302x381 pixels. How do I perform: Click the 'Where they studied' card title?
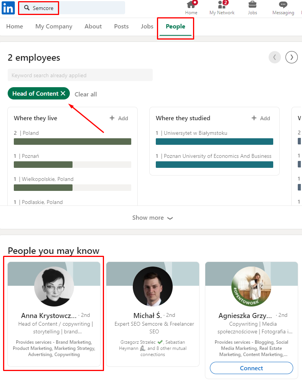[x=183, y=118]
